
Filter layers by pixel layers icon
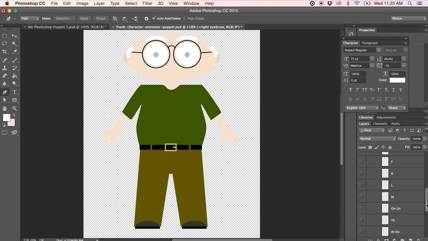coord(390,130)
